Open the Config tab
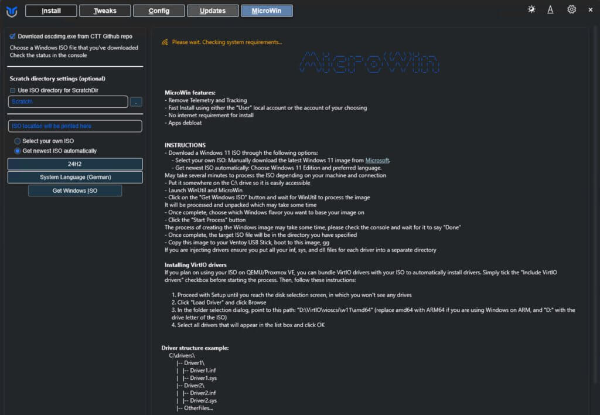 pyautogui.click(x=159, y=11)
